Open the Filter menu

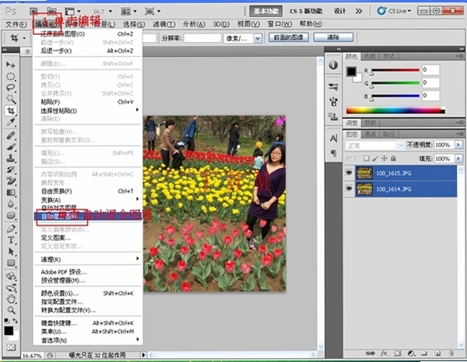[x=164, y=24]
